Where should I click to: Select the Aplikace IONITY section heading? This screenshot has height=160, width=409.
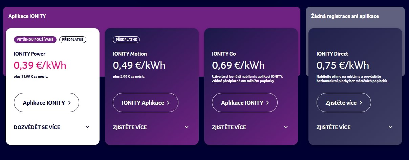point(27,16)
